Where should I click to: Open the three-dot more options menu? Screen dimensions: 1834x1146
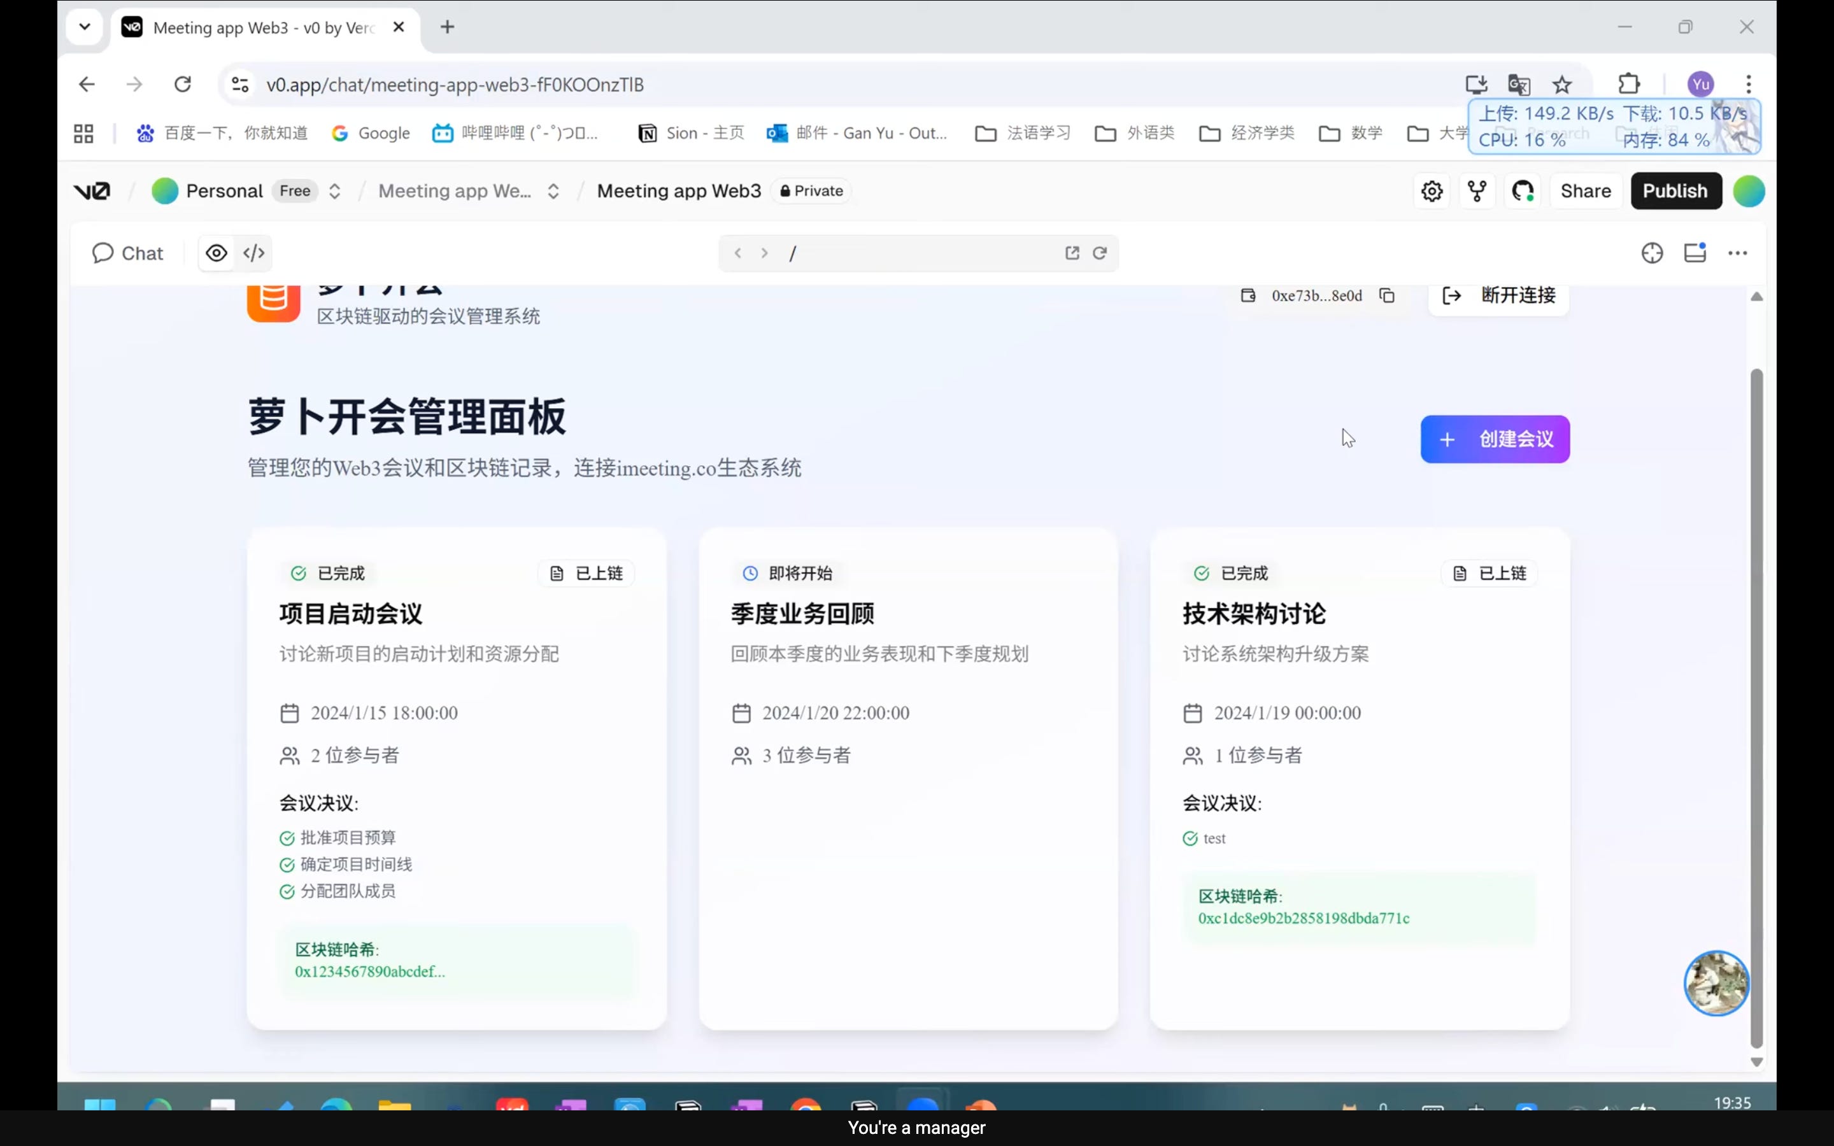[x=1737, y=253]
